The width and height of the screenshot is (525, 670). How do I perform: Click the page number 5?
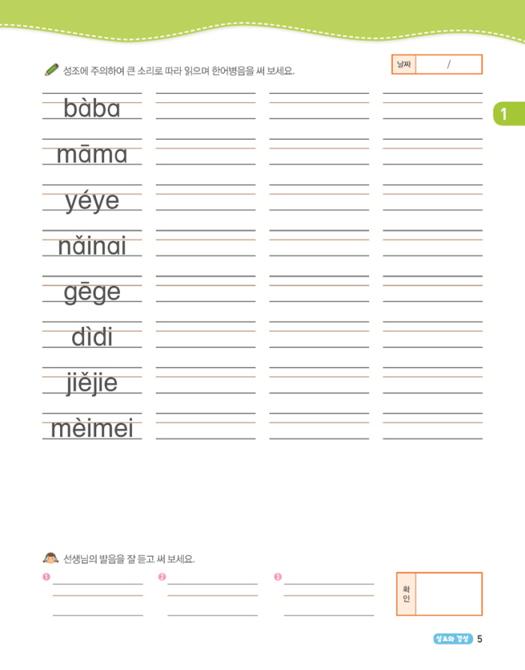tap(480, 639)
